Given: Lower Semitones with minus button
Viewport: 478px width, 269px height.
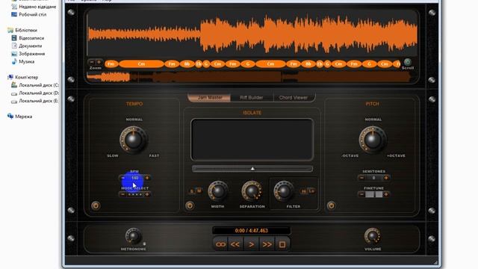Looking at the screenshot, I should [x=361, y=178].
